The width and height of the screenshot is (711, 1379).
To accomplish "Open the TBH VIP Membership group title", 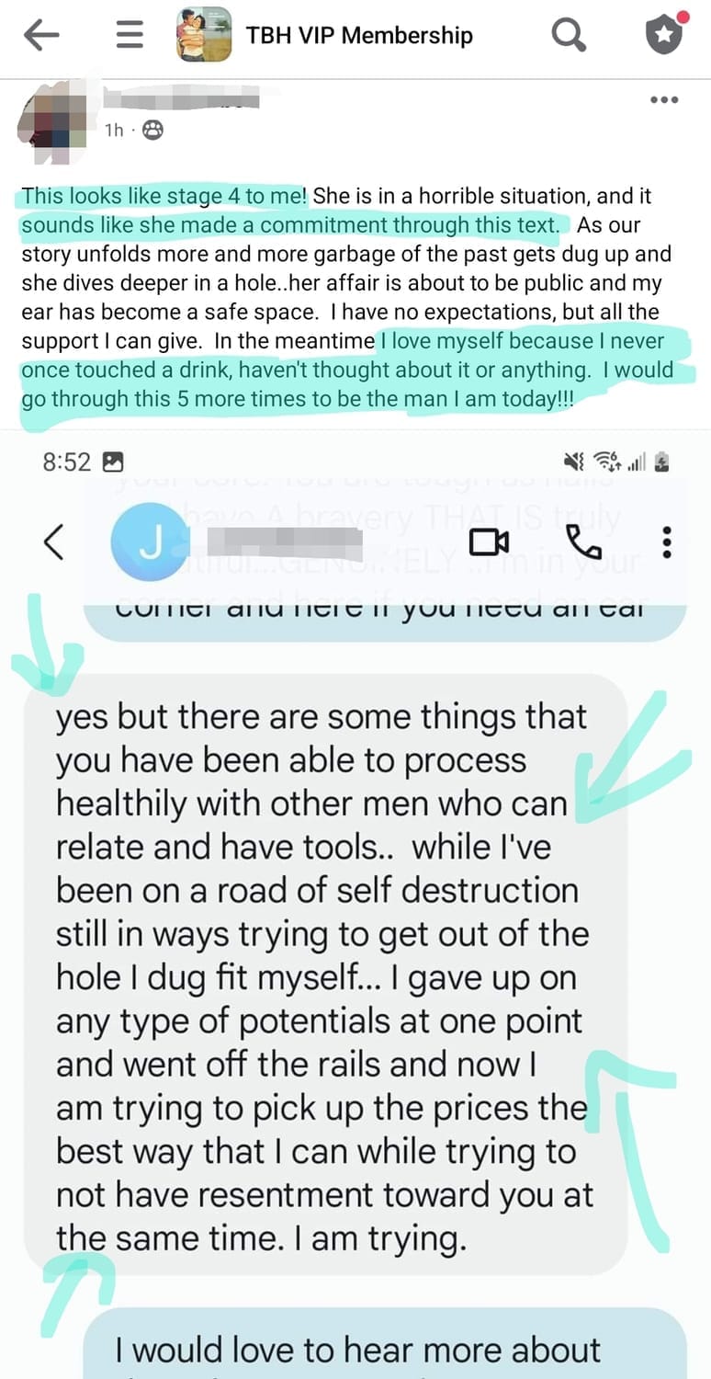I will (359, 36).
